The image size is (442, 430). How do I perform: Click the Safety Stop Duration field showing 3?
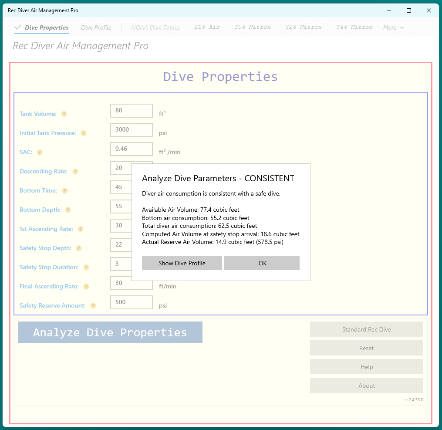(x=121, y=264)
